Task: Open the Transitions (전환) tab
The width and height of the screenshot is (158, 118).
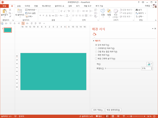Action: click(x=36, y=6)
